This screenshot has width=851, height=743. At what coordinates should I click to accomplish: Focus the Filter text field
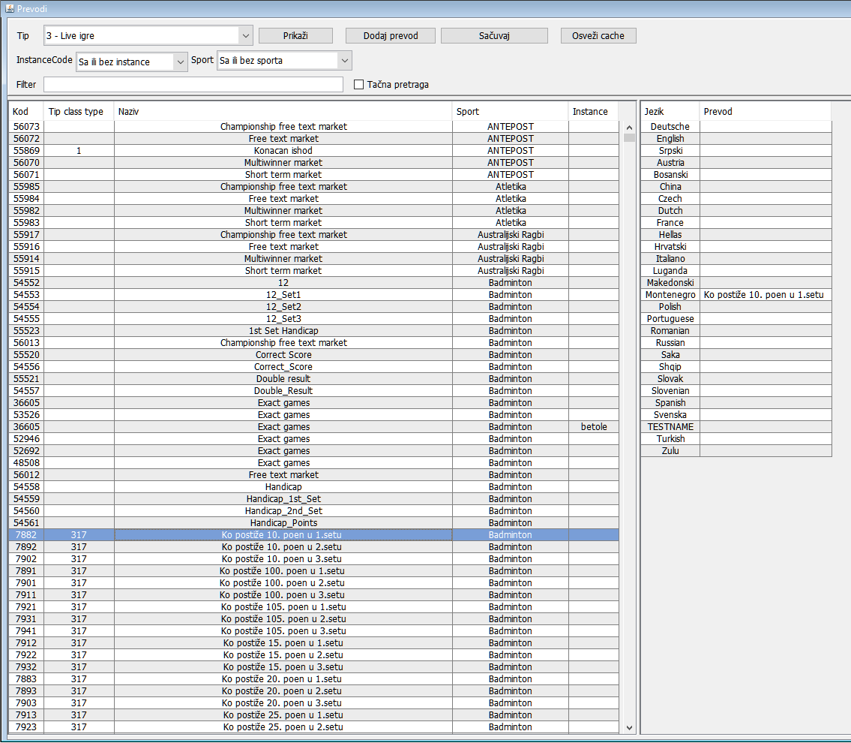click(193, 84)
